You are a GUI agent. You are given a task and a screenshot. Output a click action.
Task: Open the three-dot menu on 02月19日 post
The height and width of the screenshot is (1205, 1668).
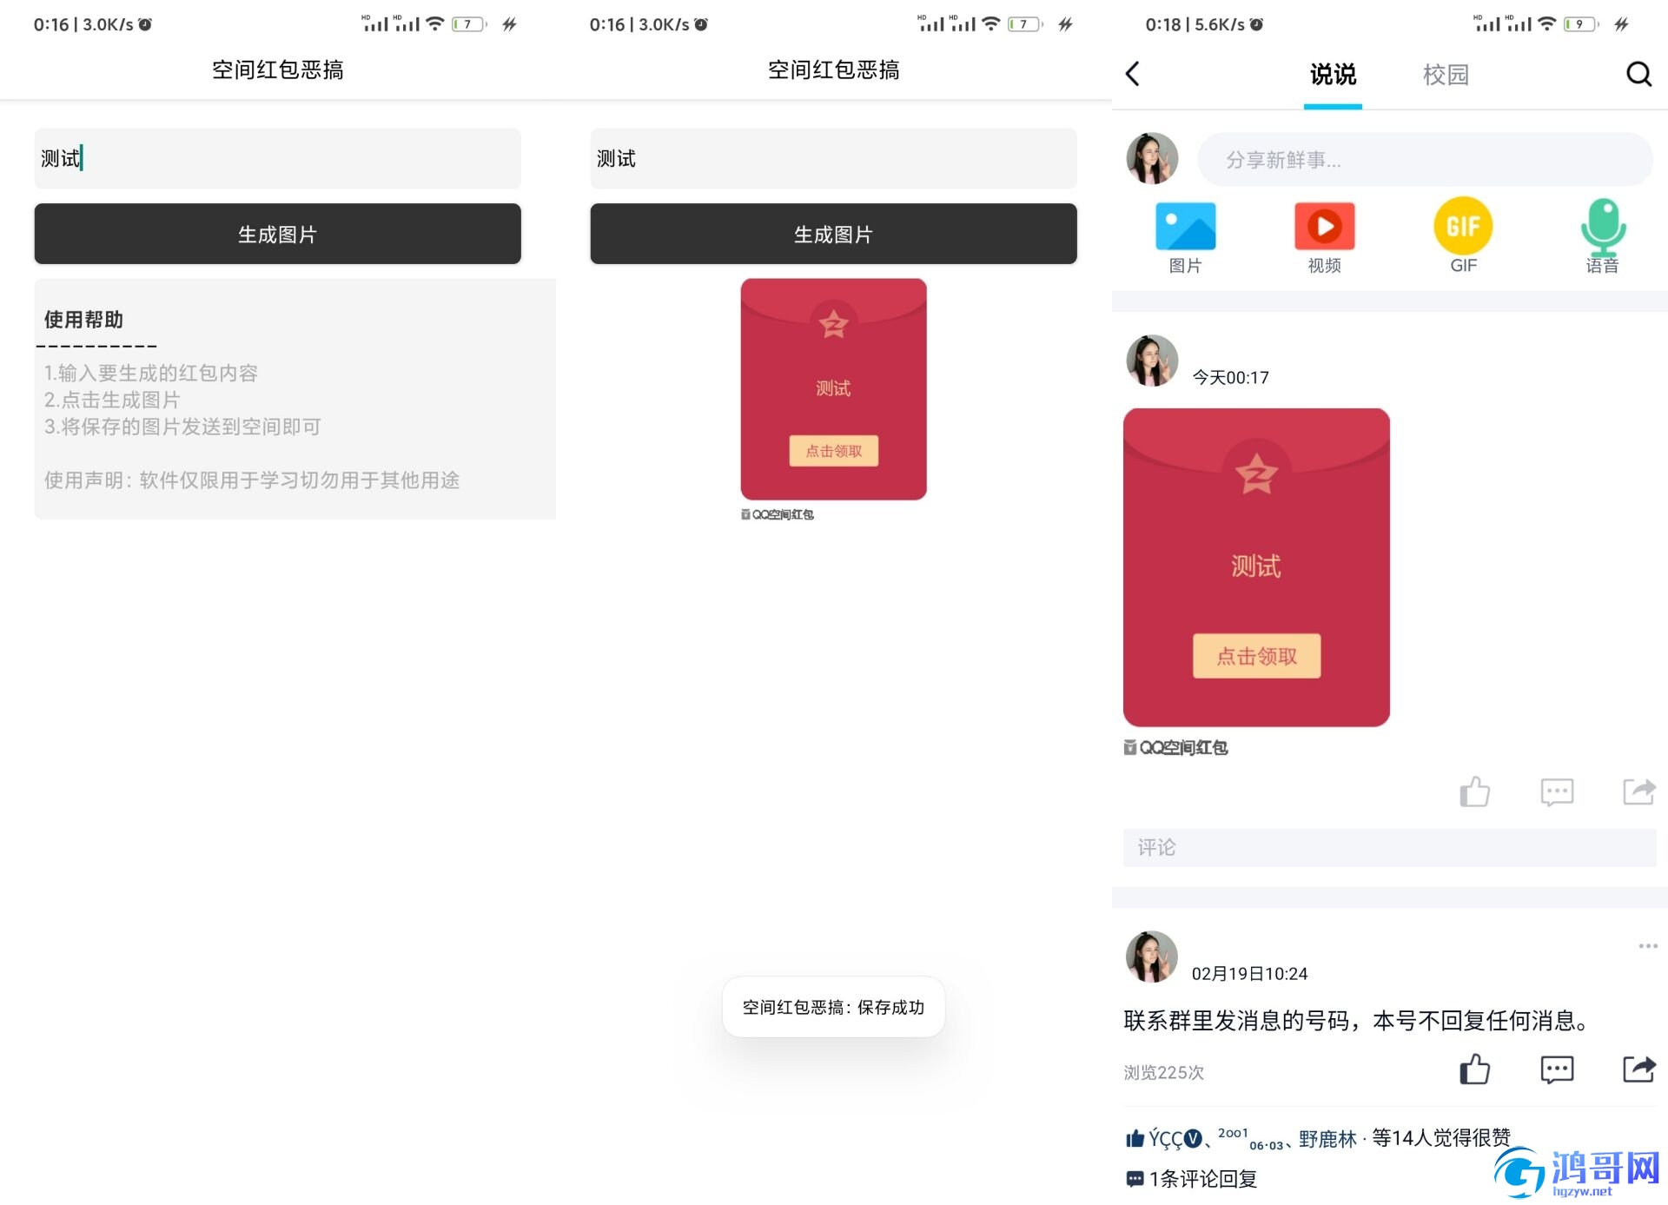pos(1648,946)
